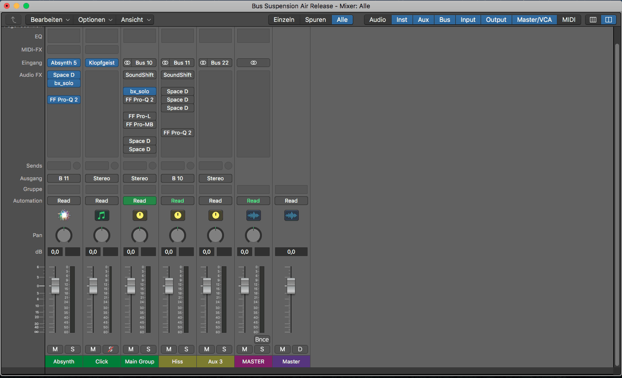The image size is (622, 378).
Task: Solo the Hiss channel
Action: (x=186, y=349)
